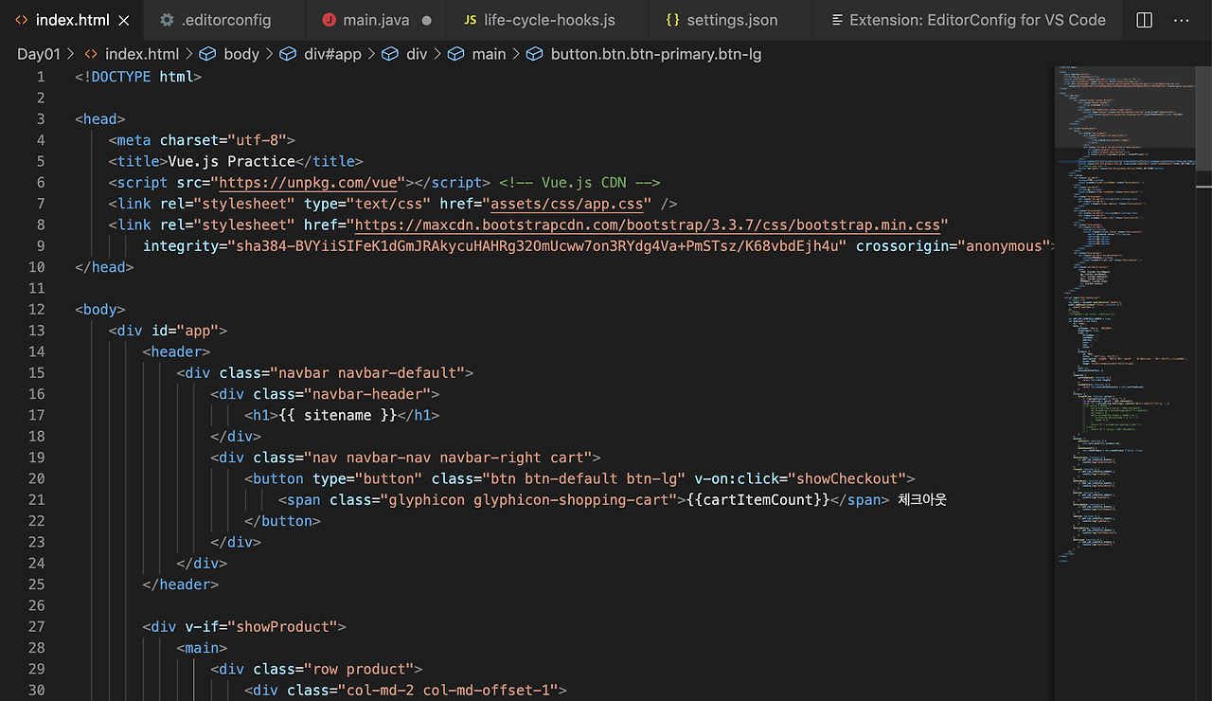This screenshot has width=1212, height=701.
Task: Click the braces icon on settings.json tab
Action: 672,19
